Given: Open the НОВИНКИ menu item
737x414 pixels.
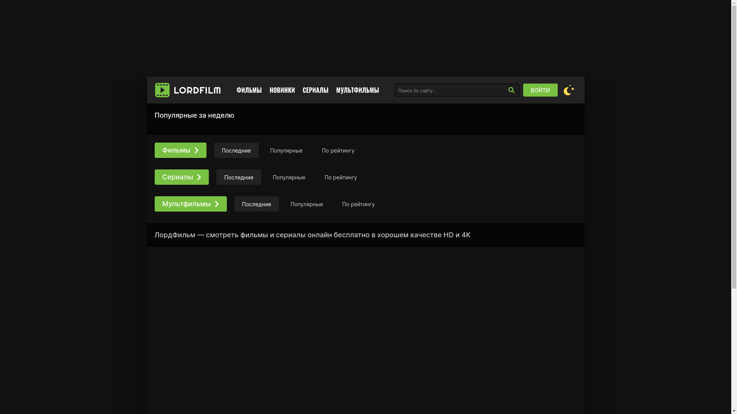Looking at the screenshot, I should point(282,90).
